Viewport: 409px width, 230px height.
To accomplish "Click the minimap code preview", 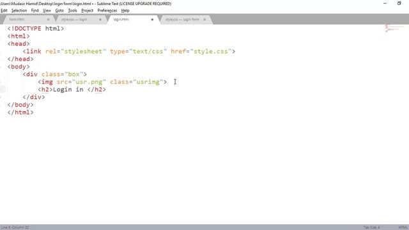I will pos(395,28).
